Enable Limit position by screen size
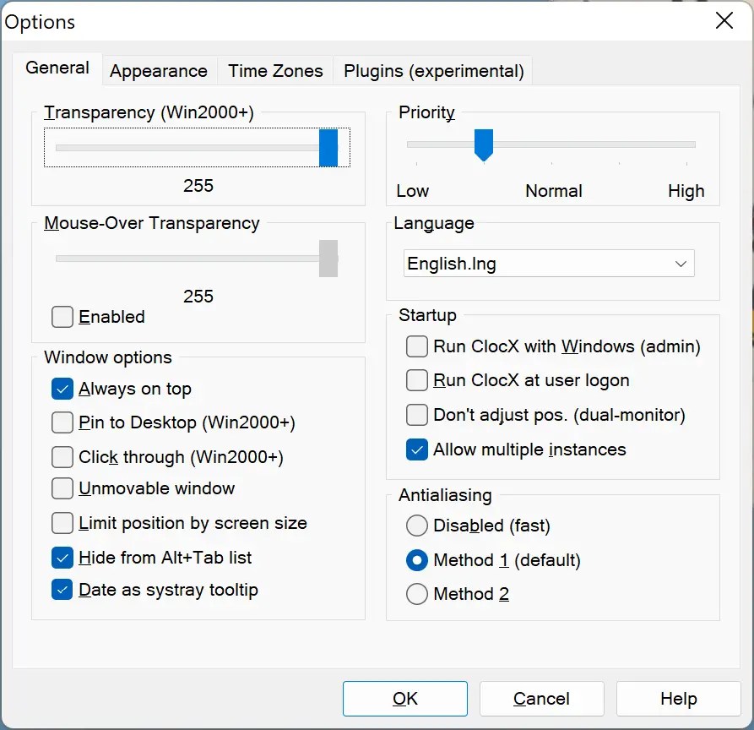The width and height of the screenshot is (754, 730). [x=62, y=523]
